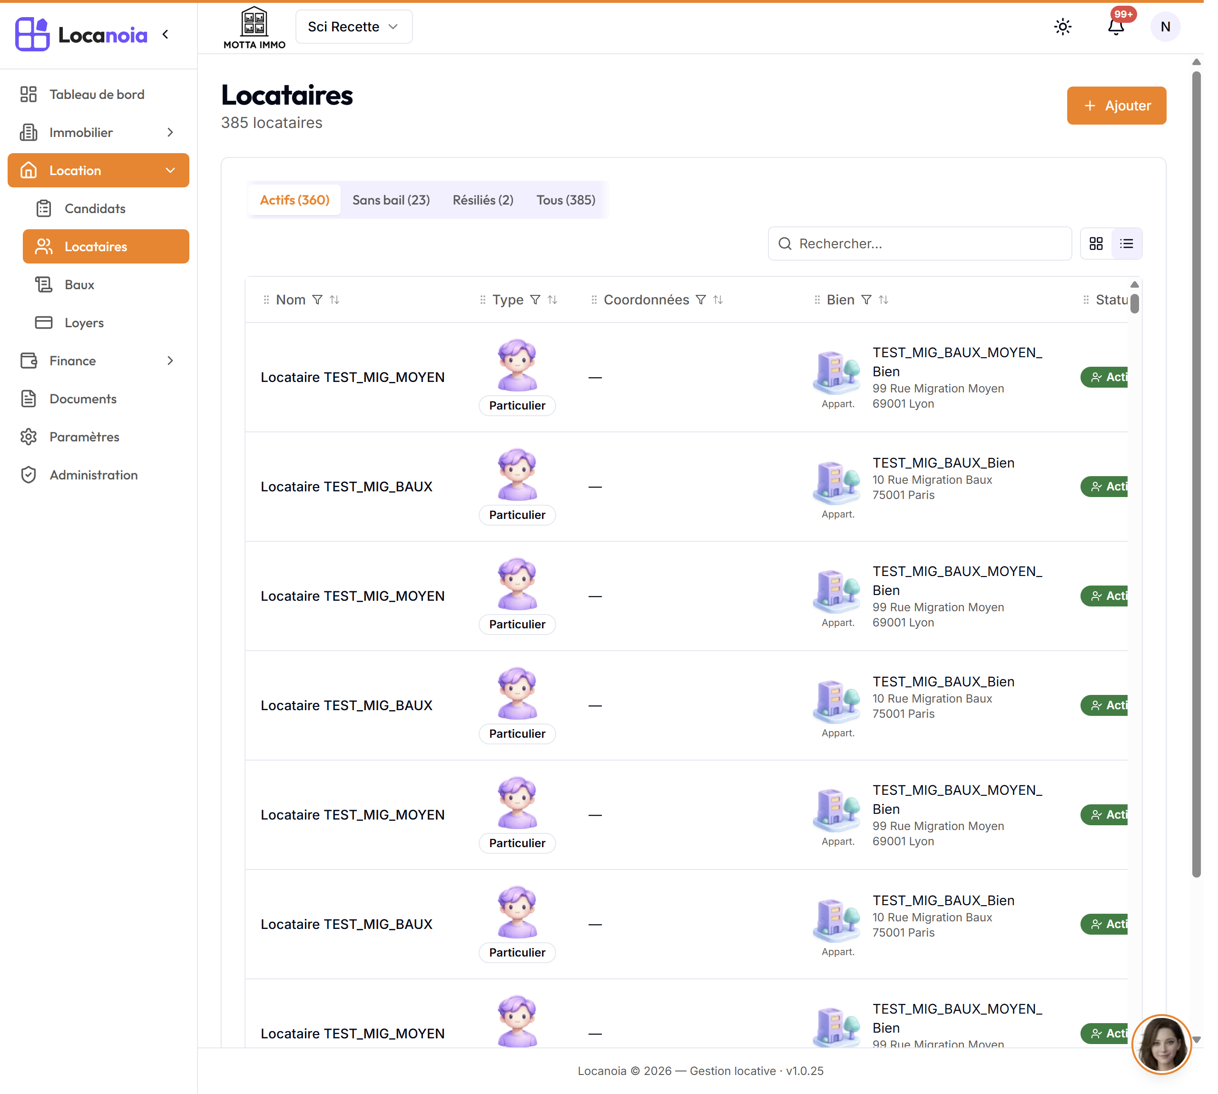Sort by Nom column
The height and width of the screenshot is (1094, 1218).
click(335, 300)
